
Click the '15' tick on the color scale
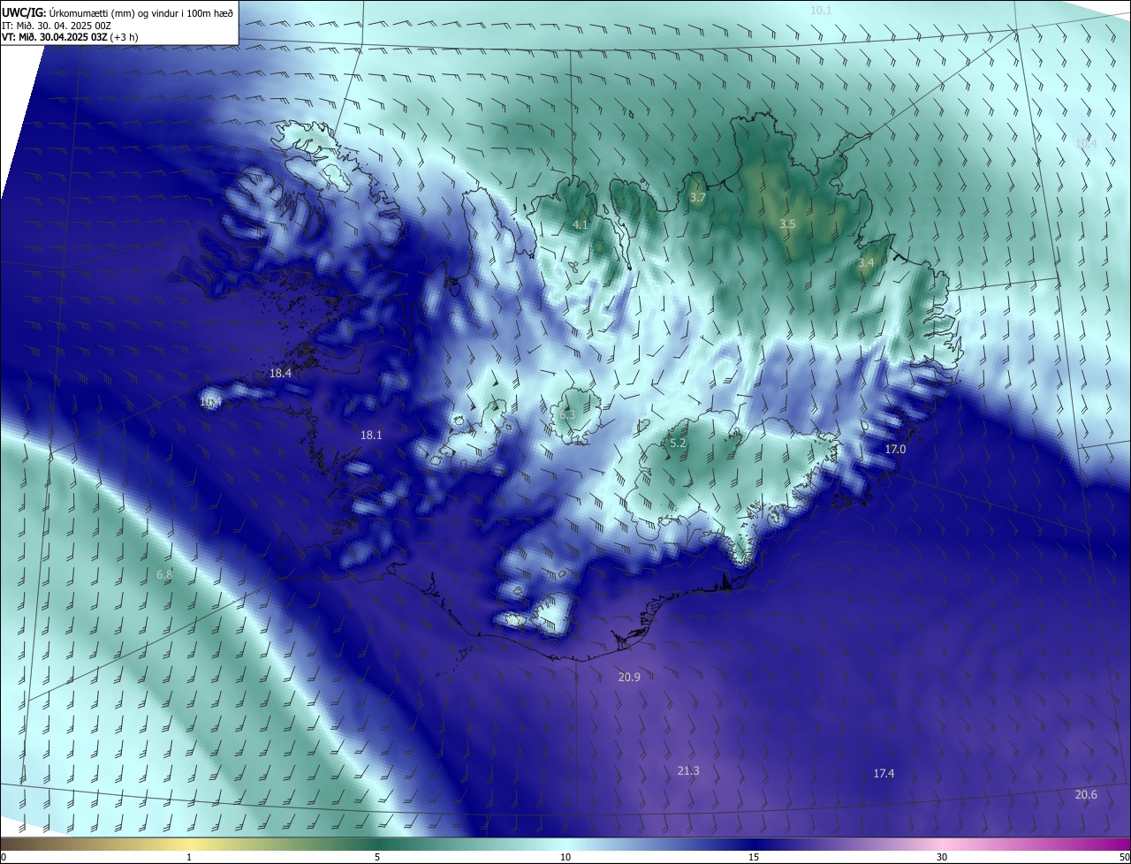[x=754, y=858]
